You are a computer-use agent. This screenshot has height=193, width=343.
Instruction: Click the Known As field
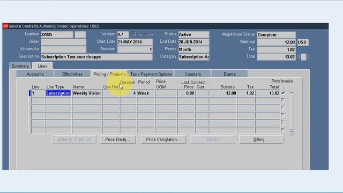pyautogui.click(x=63, y=49)
